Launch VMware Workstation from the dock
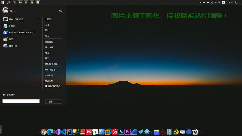 tap(108, 132)
